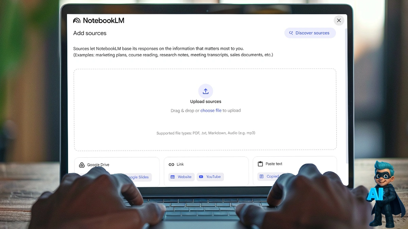
Task: Click the 'Paste text' label
Action: point(274,164)
